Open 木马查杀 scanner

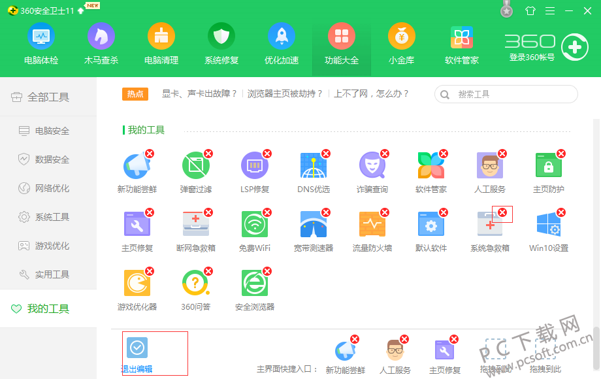click(101, 44)
